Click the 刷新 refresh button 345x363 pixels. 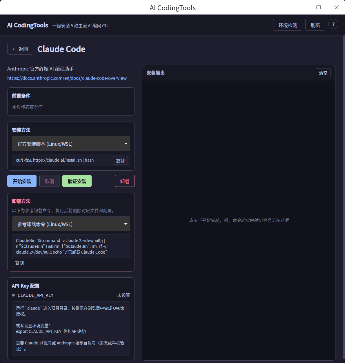[315, 25]
